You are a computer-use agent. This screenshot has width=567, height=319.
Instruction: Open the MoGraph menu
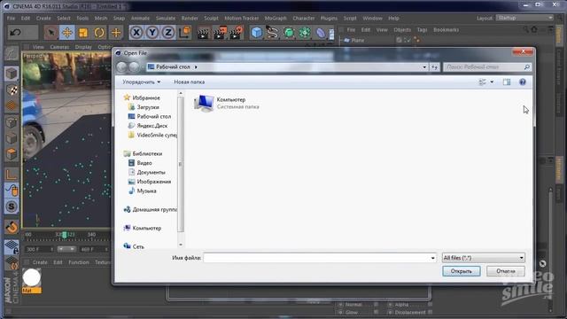[276, 18]
